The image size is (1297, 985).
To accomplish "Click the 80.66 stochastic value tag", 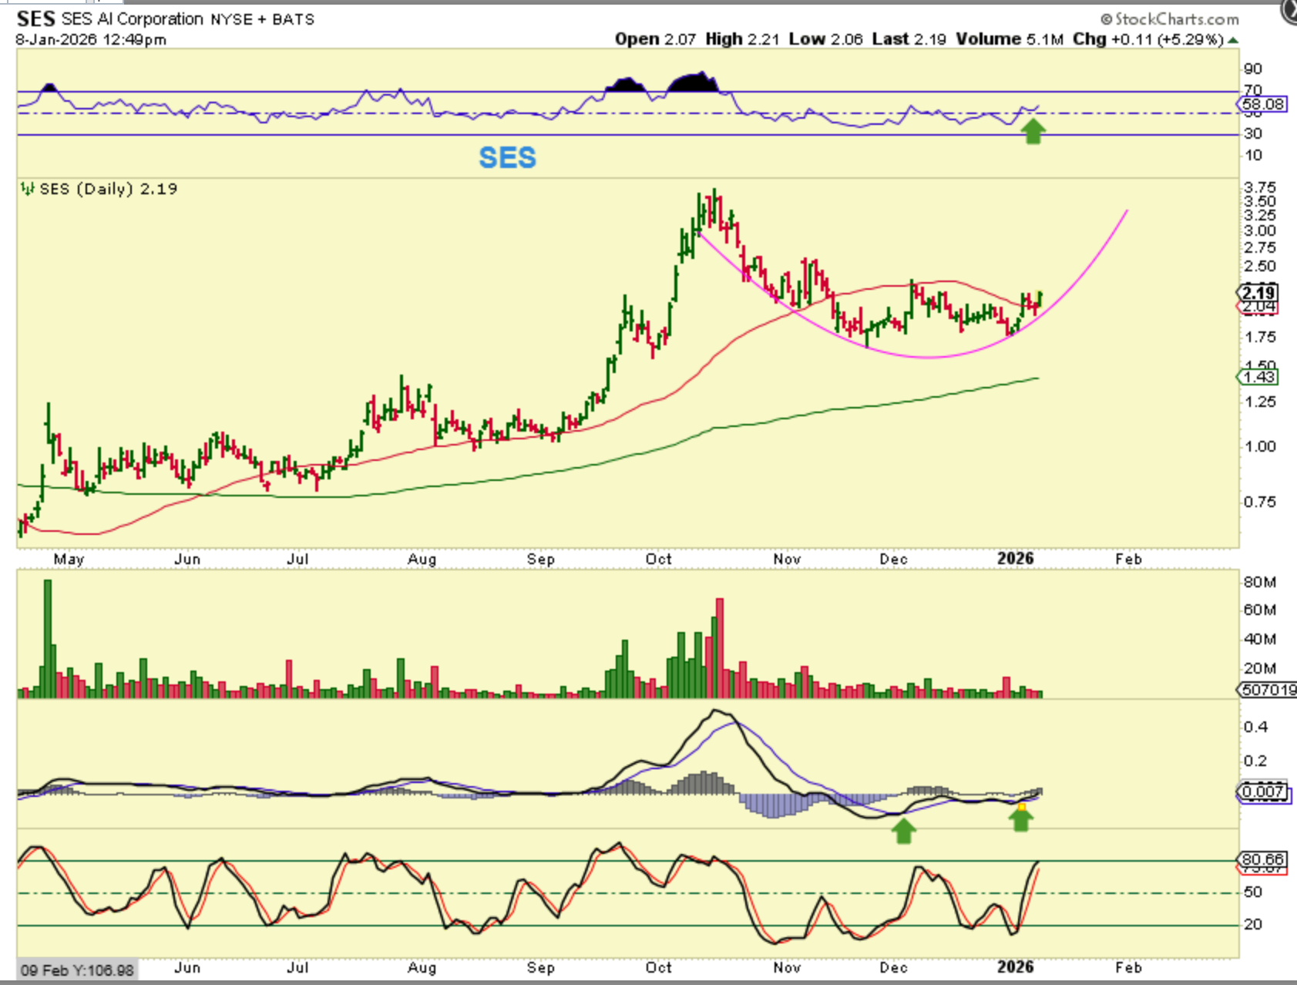I will (1263, 859).
